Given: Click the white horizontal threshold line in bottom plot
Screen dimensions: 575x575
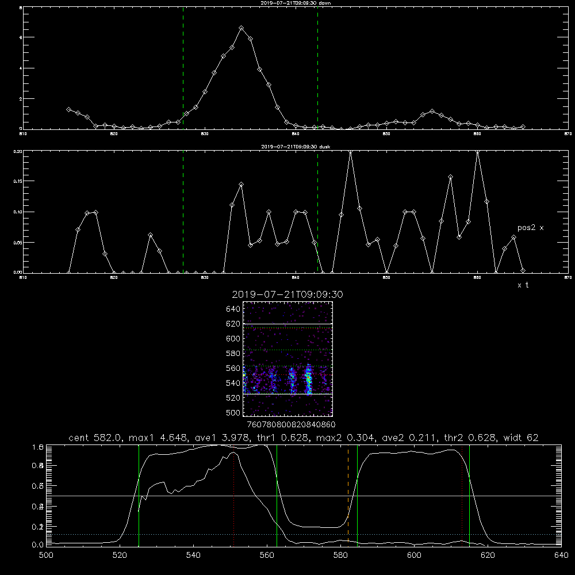Looking at the screenshot, I should [x=304, y=496].
